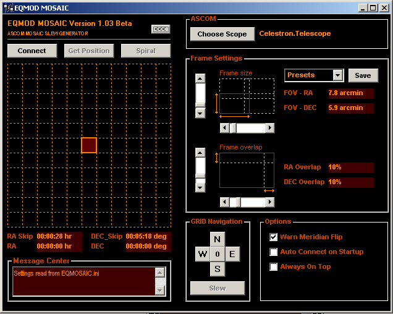Click the Get Position button
This screenshot has height=314, width=393.
coord(89,51)
